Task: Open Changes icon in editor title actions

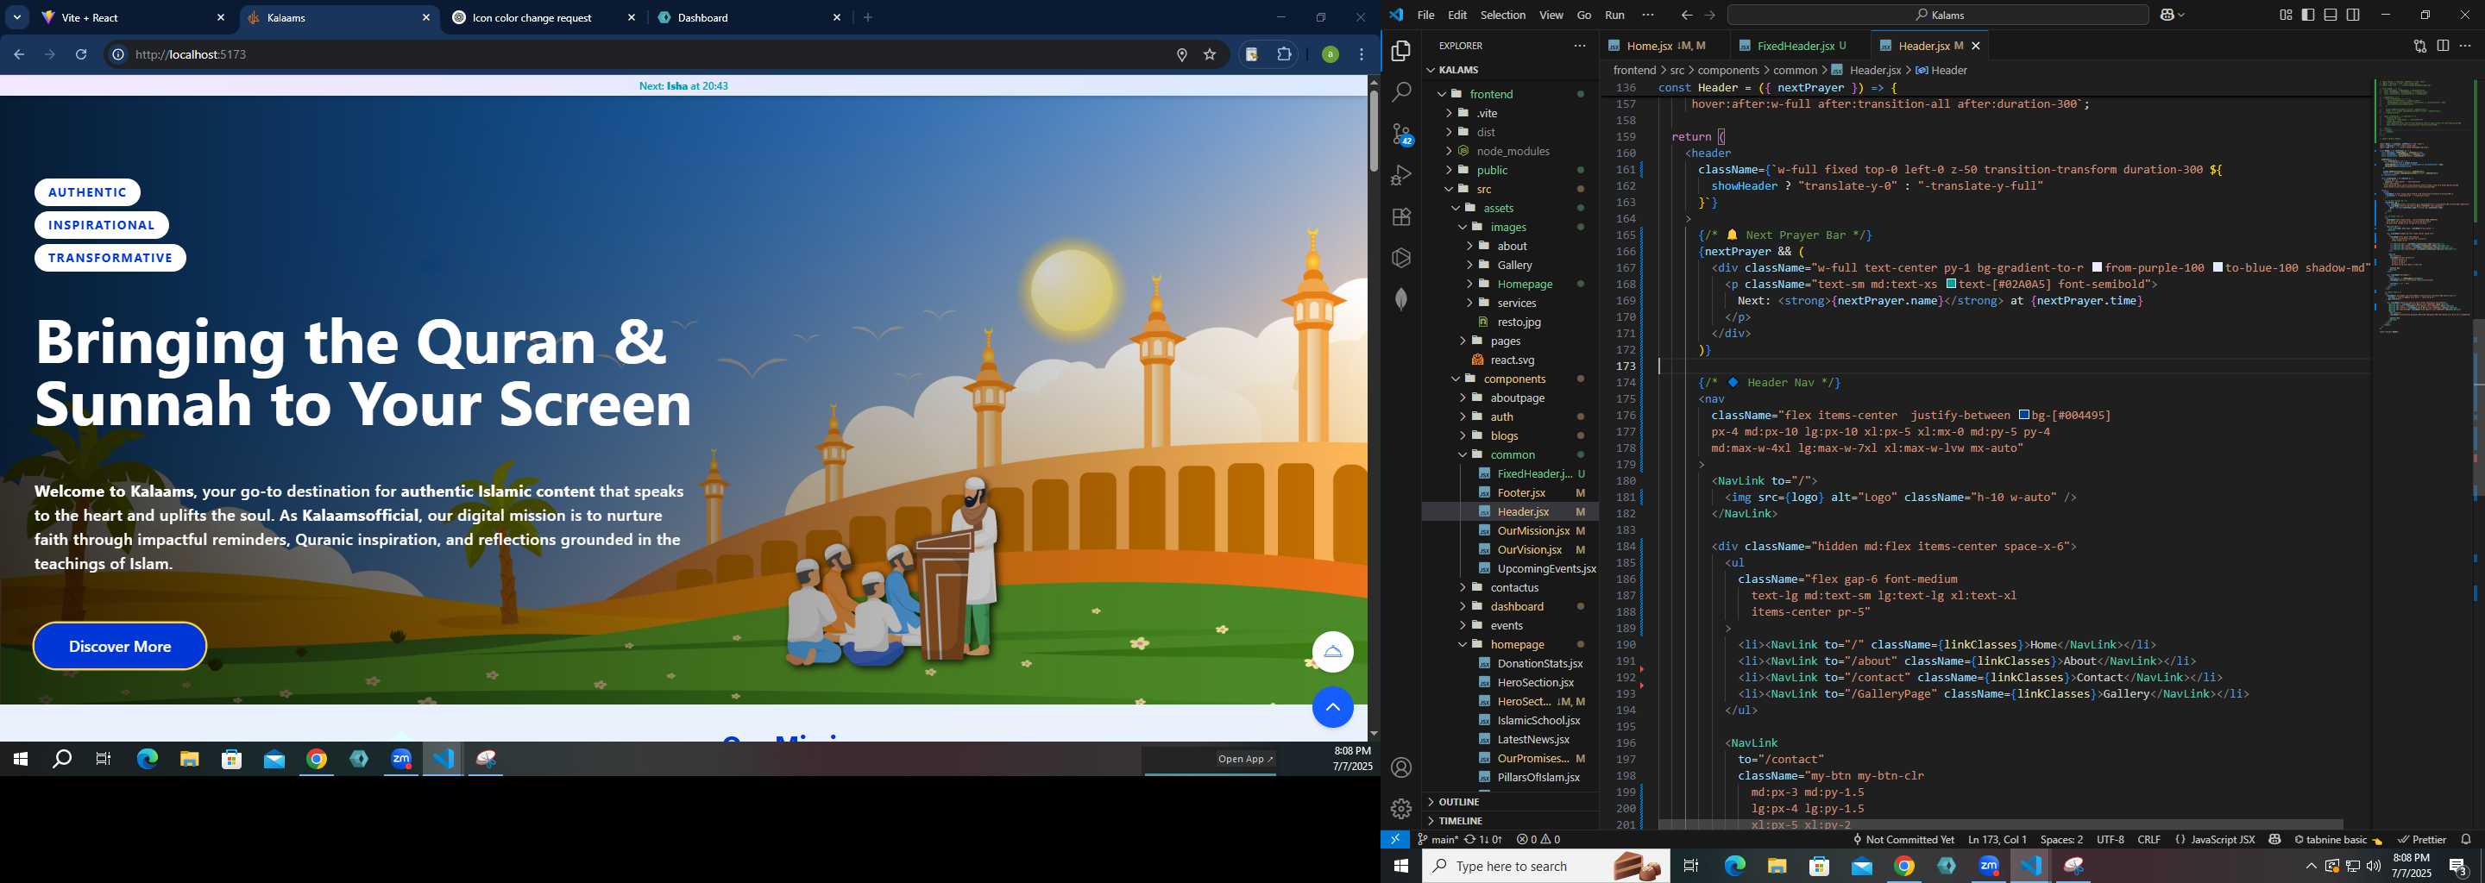Action: coord(2419,46)
